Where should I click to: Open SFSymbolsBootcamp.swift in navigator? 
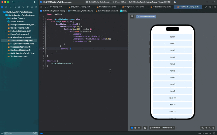22,44
